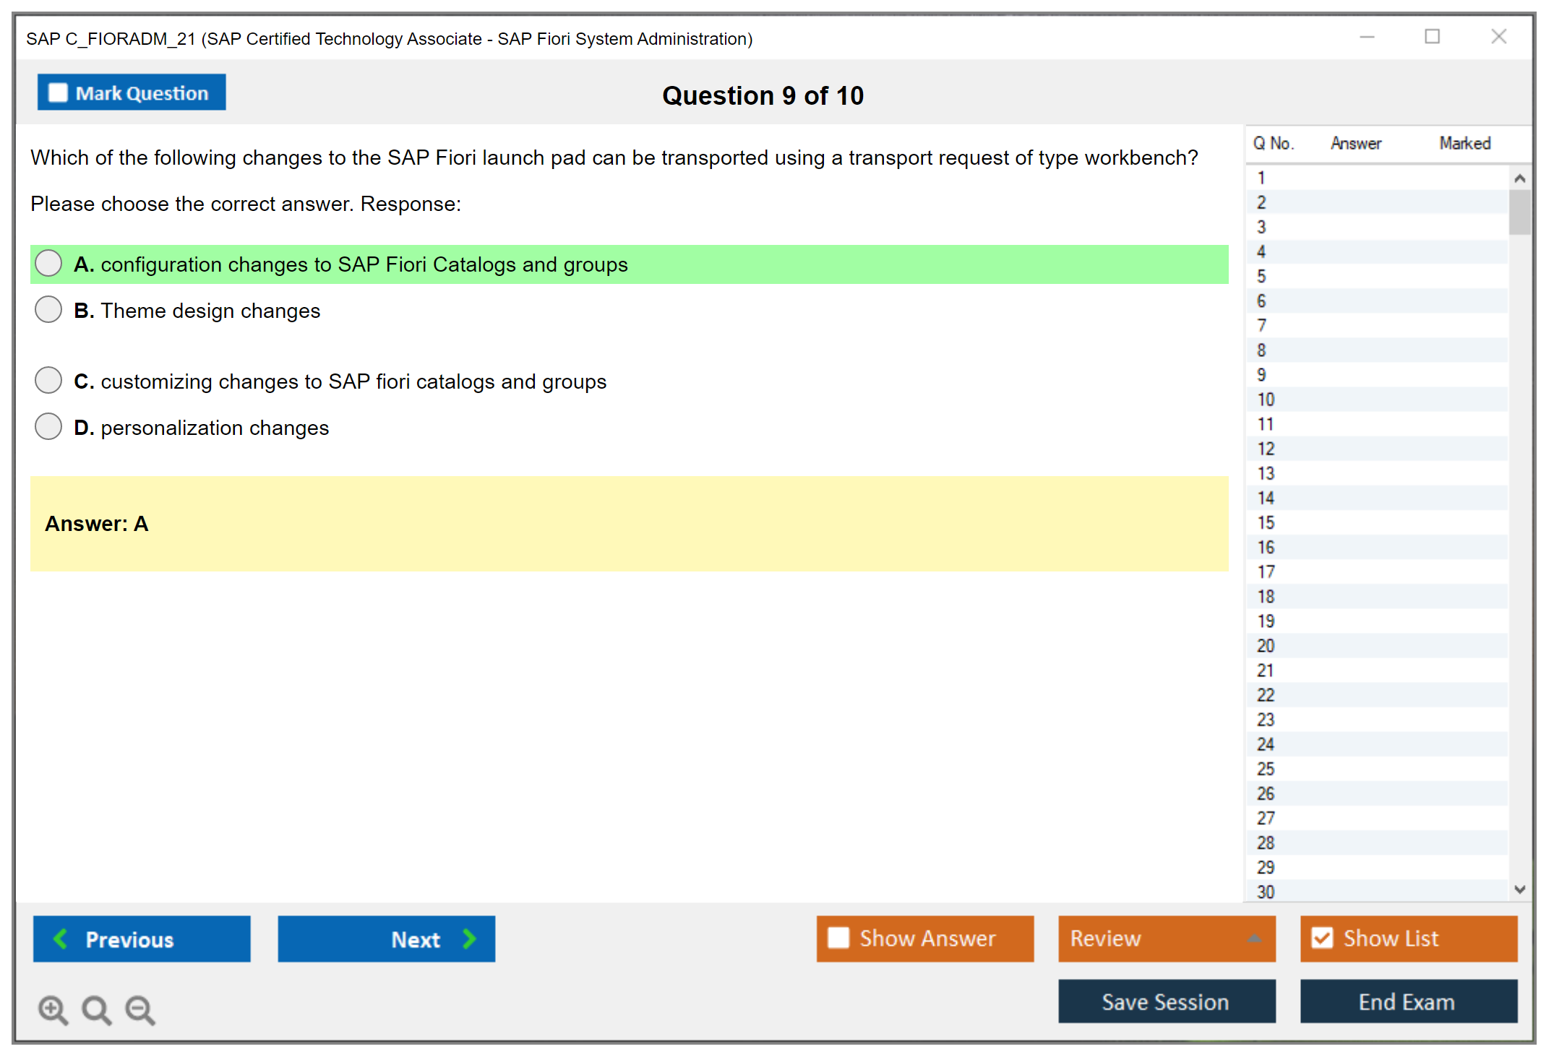
Task: Click the question list scrollbar thumb
Action: click(1519, 212)
